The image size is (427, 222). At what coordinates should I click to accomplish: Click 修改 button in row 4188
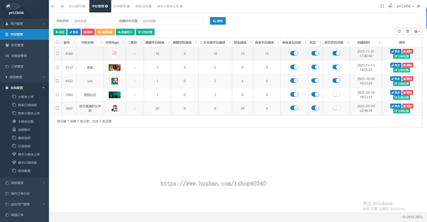(396, 52)
